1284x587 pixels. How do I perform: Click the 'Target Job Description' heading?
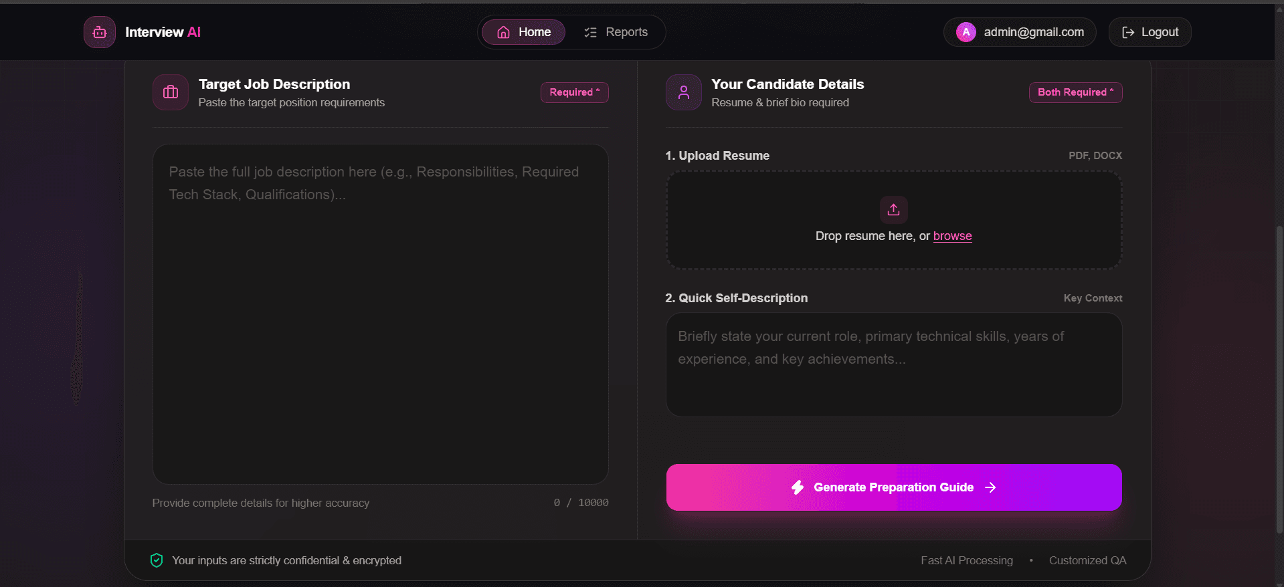274,84
